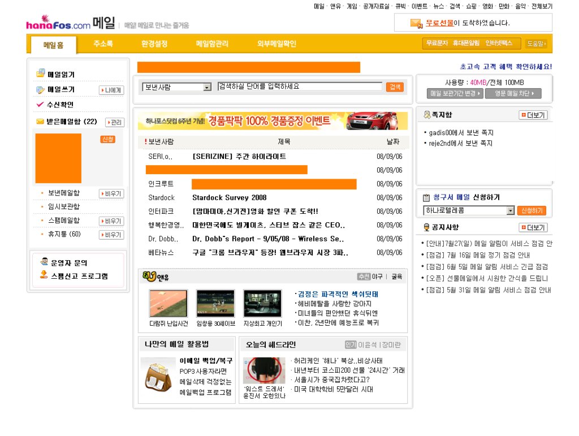Viewport: 579px width, 436px height.
Task: Select 이윤석 tab in 오늘의 헤드라인
Action: (x=368, y=345)
